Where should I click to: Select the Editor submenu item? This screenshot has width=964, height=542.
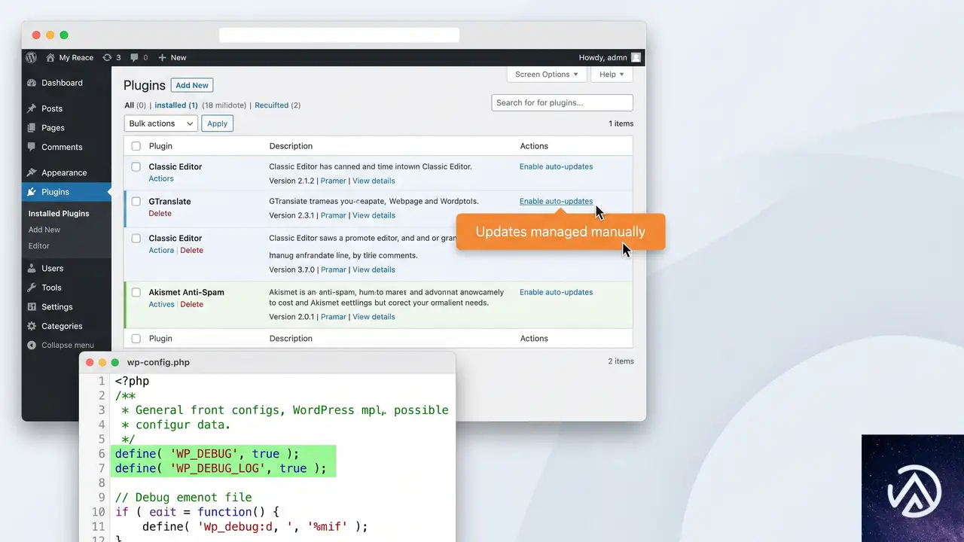(39, 245)
